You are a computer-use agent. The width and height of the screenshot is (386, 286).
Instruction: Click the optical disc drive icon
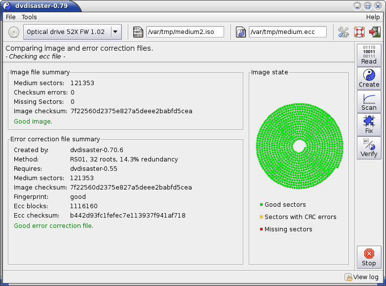pos(14,32)
